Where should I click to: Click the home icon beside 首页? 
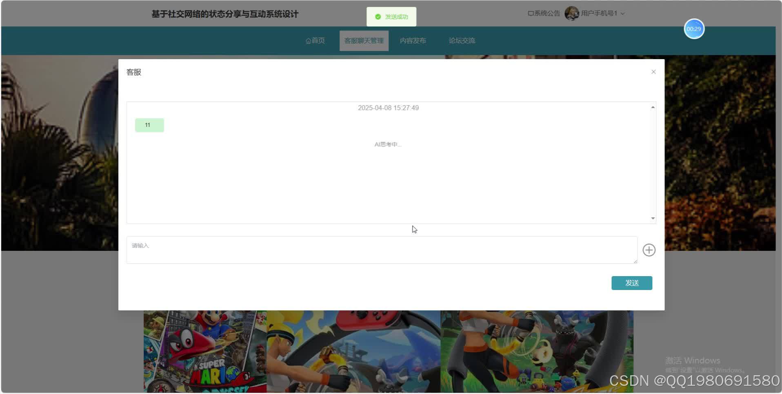coord(308,40)
